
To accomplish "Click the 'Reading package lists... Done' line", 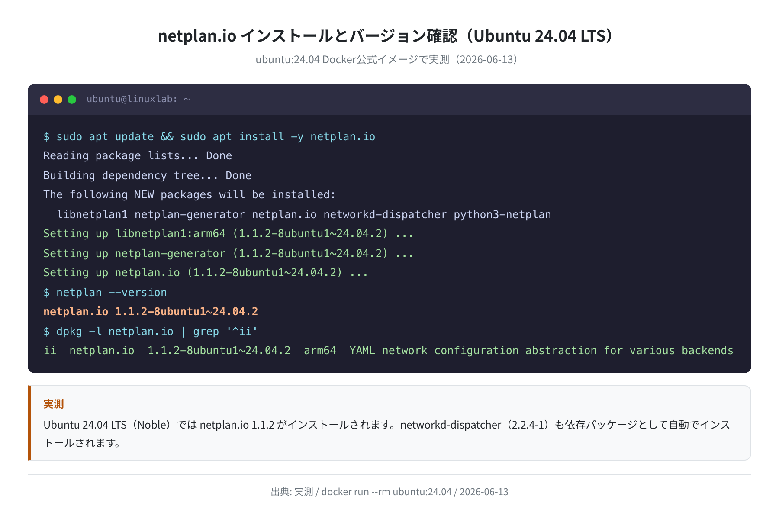I will click(x=138, y=156).
